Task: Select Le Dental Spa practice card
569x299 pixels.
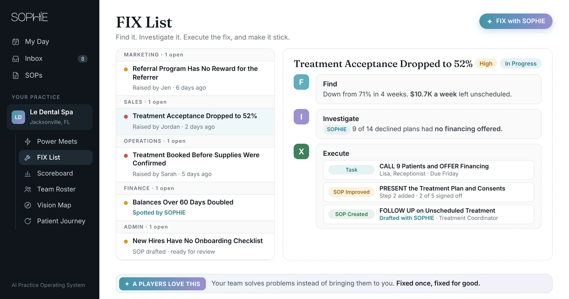Action: pos(50,117)
